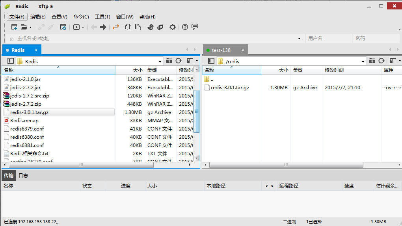This screenshot has height=226, width=402.
Task: Sort local files by 名称 column header
Action: [58, 70]
